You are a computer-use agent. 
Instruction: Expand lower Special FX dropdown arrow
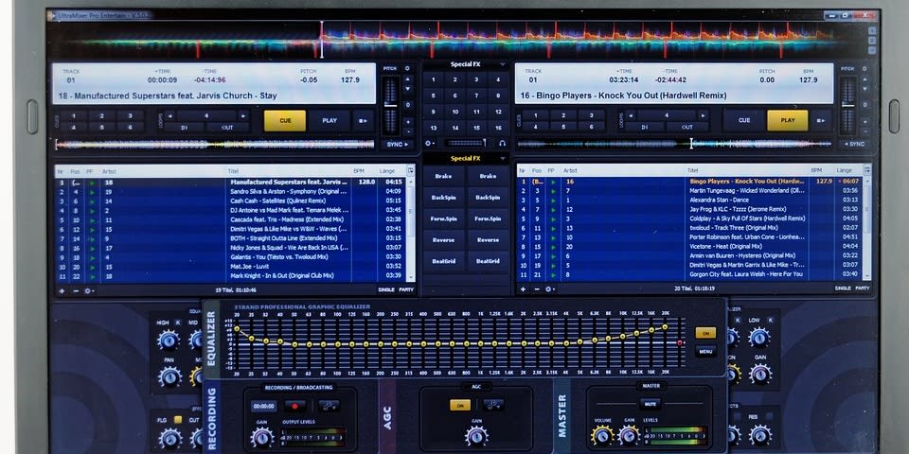pyautogui.click(x=502, y=159)
